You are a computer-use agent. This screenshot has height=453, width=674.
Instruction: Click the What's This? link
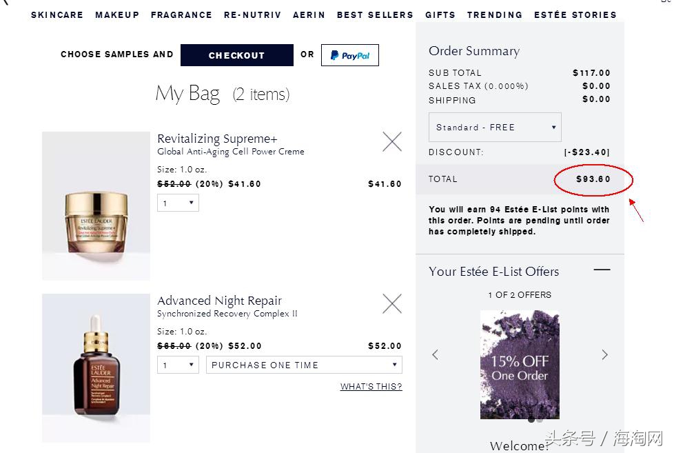coord(371,387)
